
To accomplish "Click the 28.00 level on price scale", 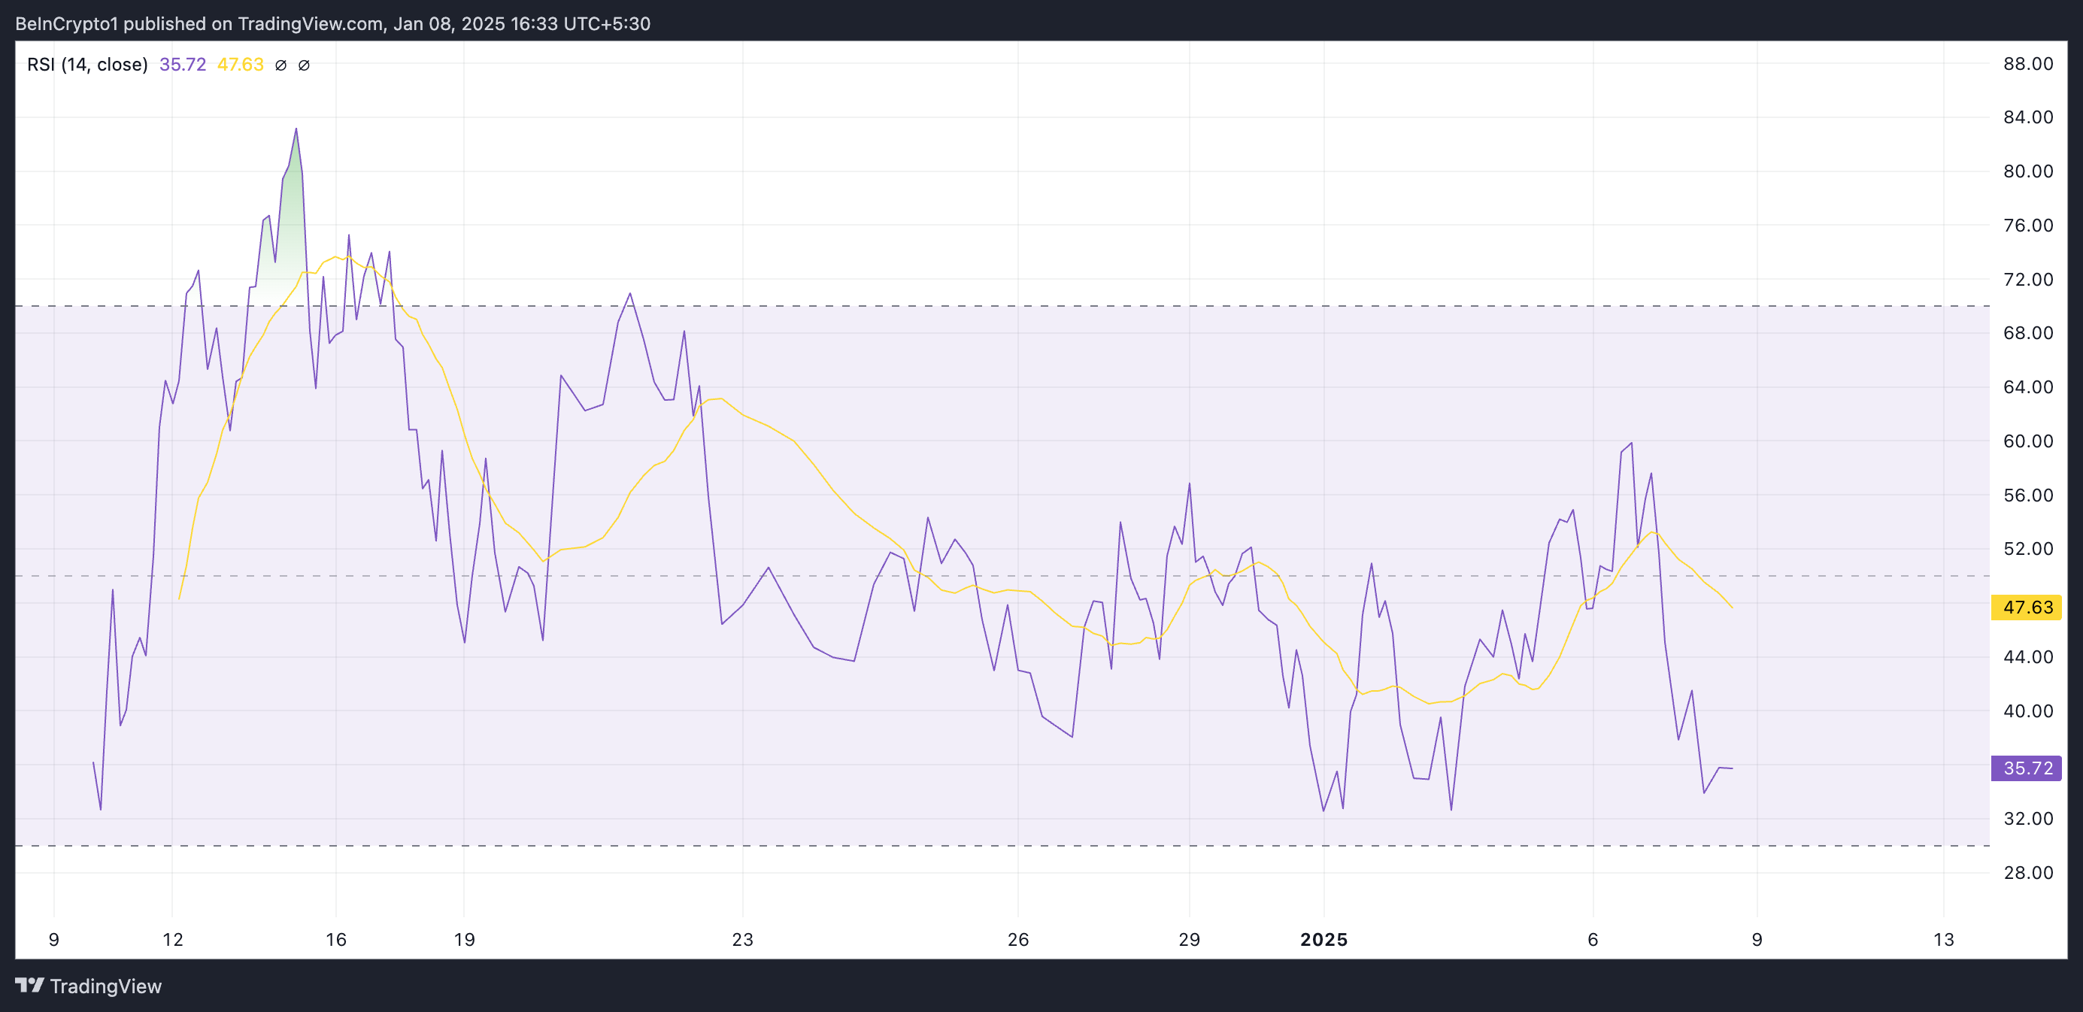I will (x=2028, y=872).
